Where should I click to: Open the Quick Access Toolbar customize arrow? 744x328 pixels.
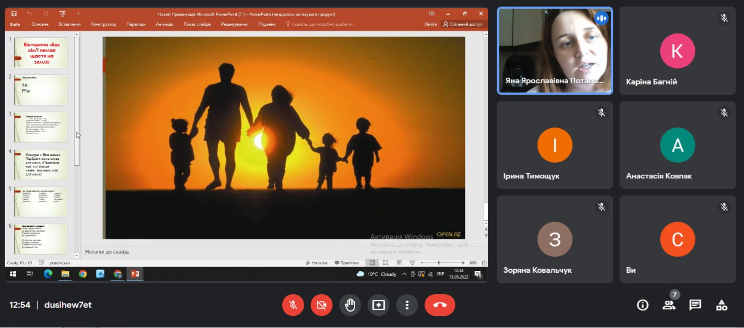[x=78, y=13]
